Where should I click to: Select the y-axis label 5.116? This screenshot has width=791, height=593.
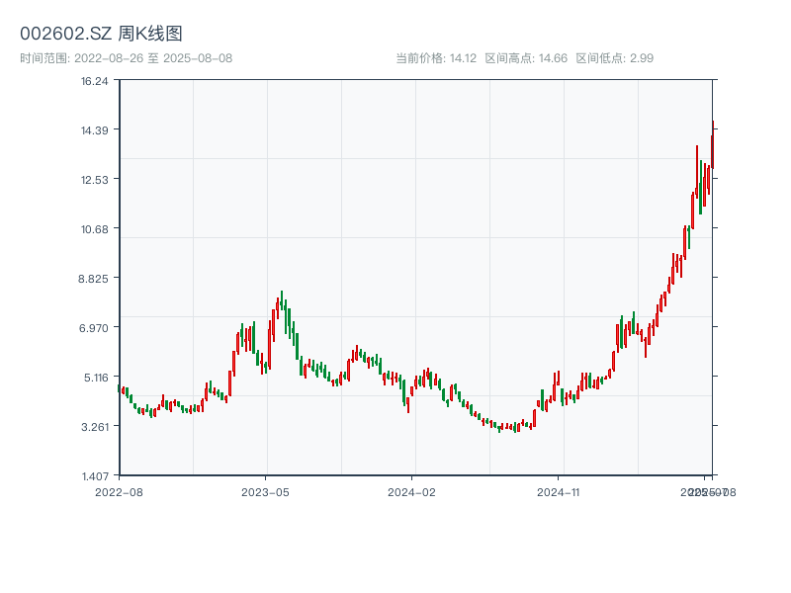(x=96, y=378)
